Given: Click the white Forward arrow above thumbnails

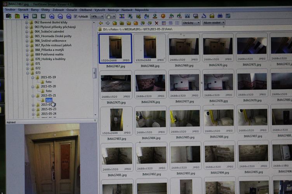Looking at the screenshot, I should tap(108, 23).
